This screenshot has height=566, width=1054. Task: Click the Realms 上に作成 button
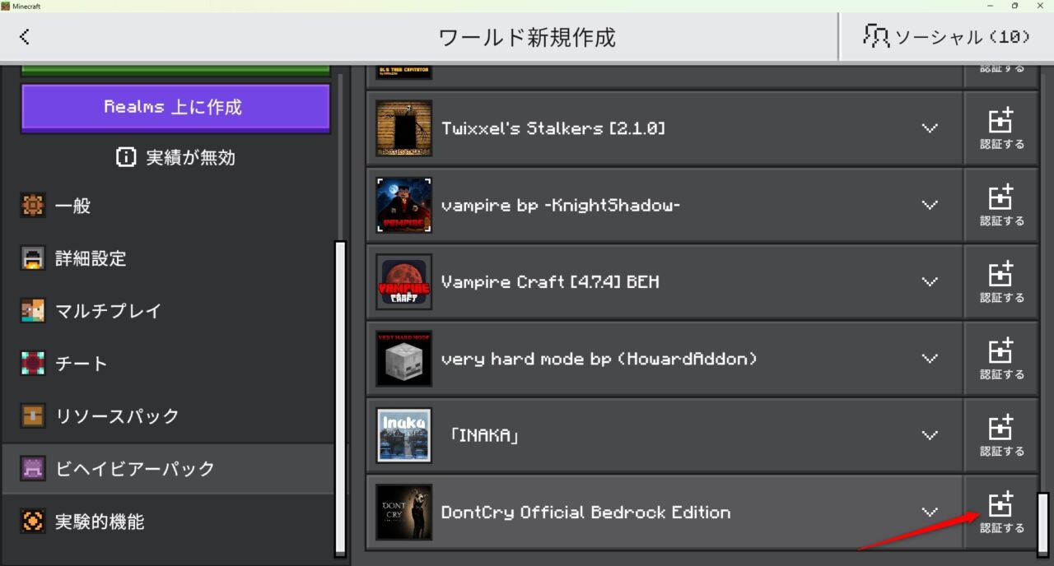click(x=175, y=108)
